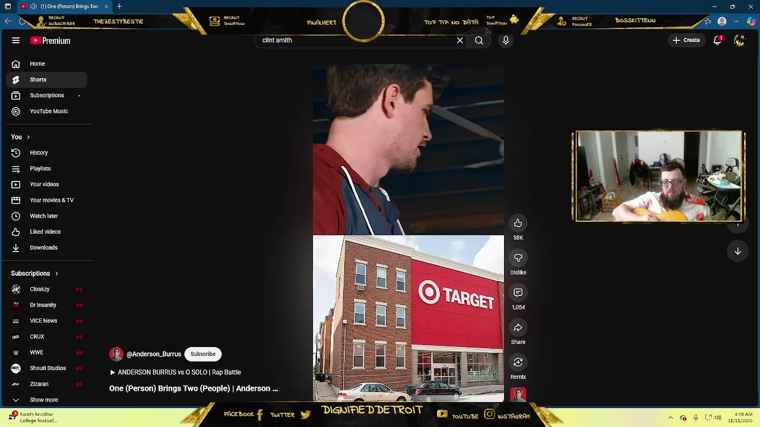
Task: Open a new browser tab
Action: [119, 7]
